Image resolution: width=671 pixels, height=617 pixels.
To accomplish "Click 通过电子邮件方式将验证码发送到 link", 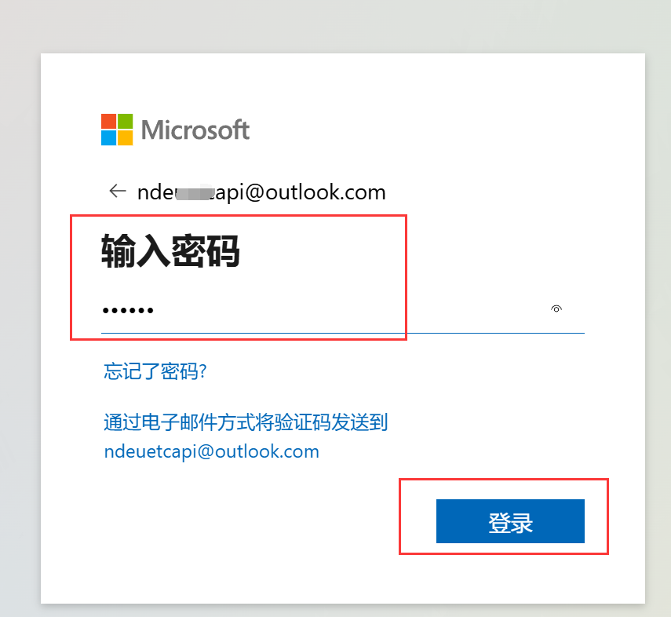I will (x=246, y=422).
